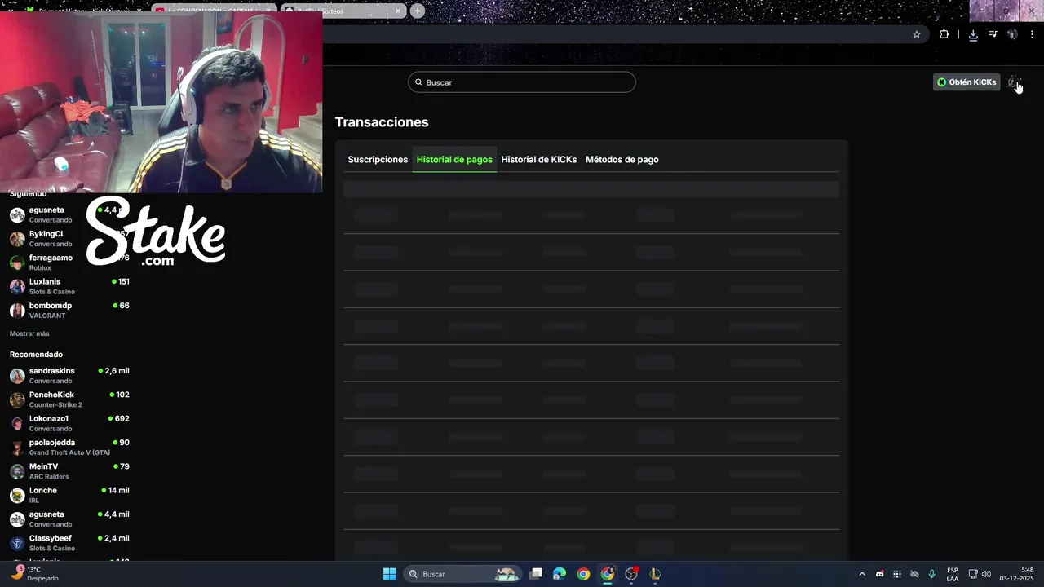Open the Chrome profile avatar
Image resolution: width=1044 pixels, height=587 pixels.
[1012, 34]
